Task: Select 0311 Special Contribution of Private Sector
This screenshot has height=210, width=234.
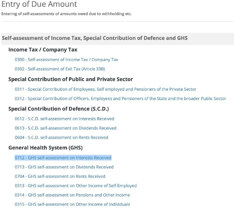Action: (x=105, y=89)
